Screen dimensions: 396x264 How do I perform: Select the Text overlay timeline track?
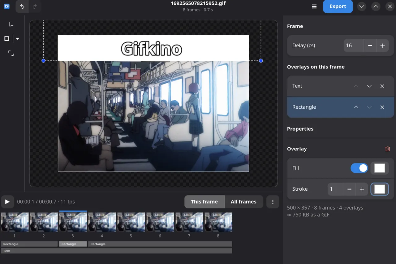[116, 251]
